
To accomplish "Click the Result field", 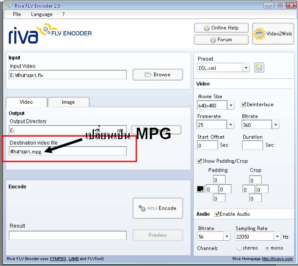I will 68,236.
